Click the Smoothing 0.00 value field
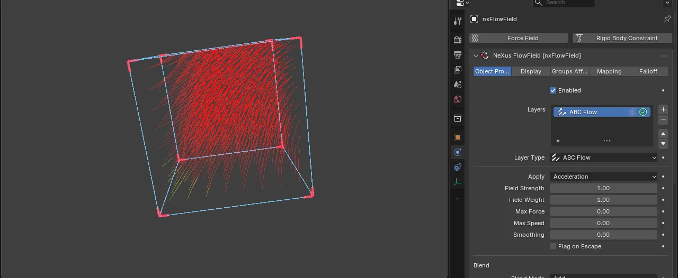This screenshot has height=278, width=678. click(x=603, y=235)
